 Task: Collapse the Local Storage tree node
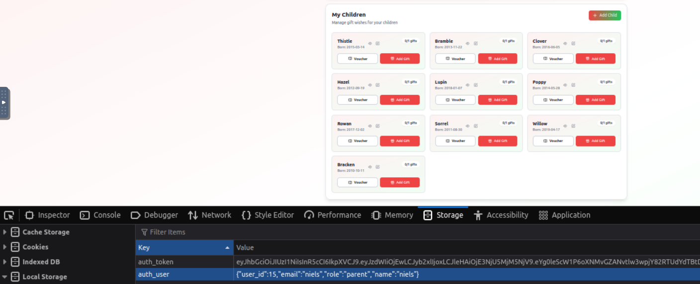point(5,277)
